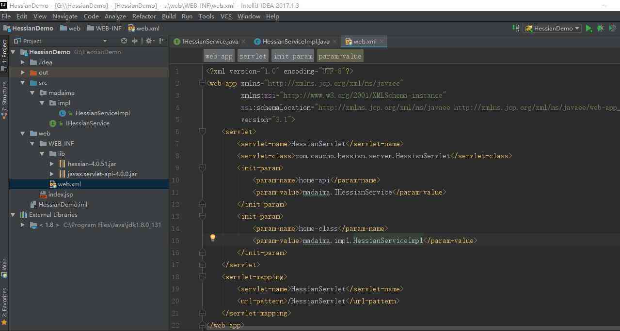Click line number 18 in gutter
This screenshot has width=620, height=331.
[x=175, y=277]
